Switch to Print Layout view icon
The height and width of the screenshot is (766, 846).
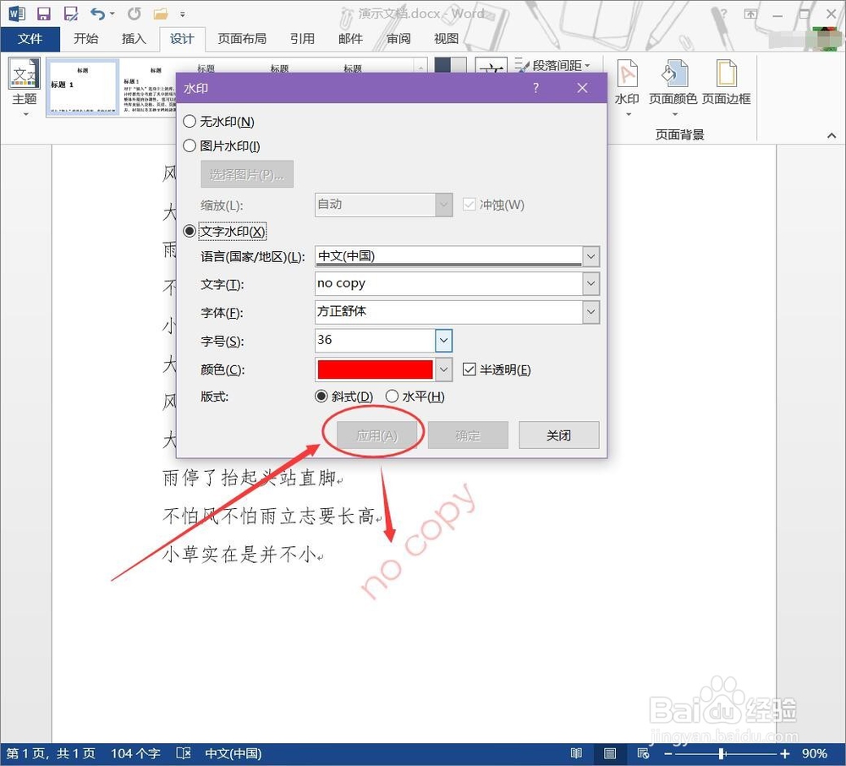608,752
